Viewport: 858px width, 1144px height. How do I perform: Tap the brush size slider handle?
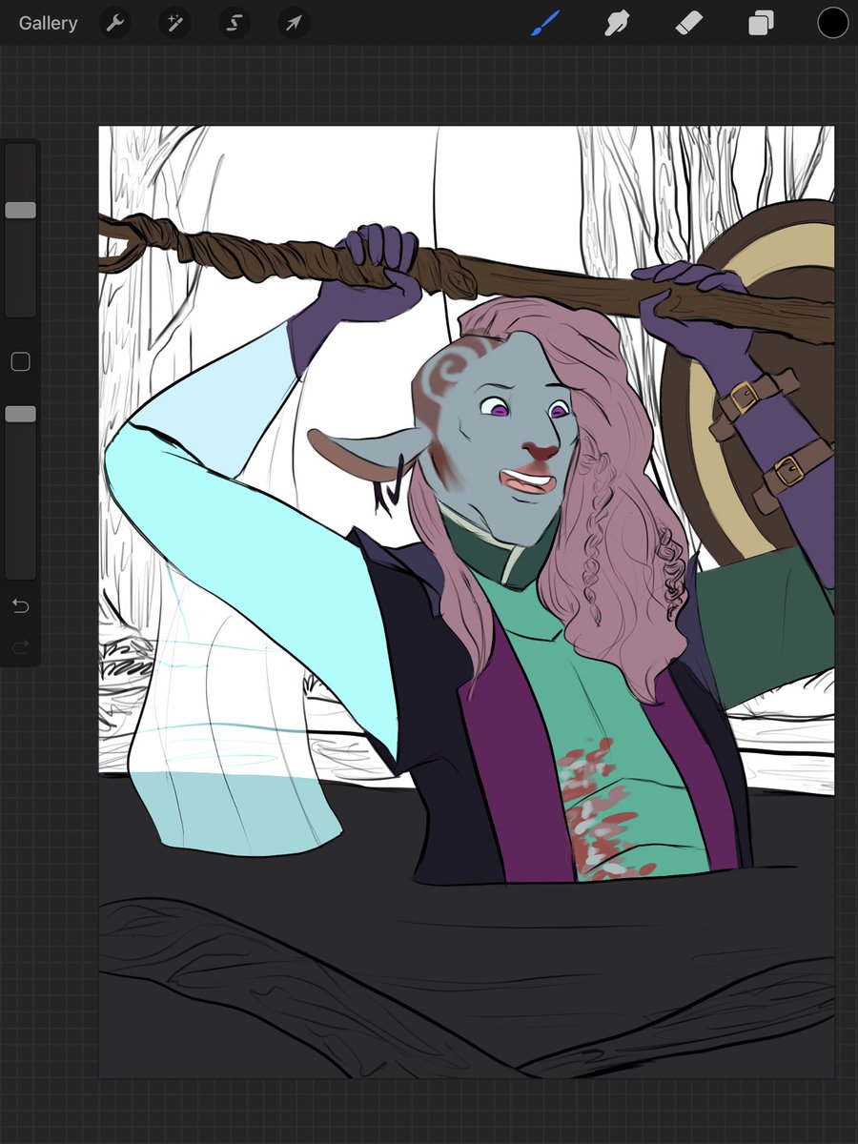(x=20, y=210)
